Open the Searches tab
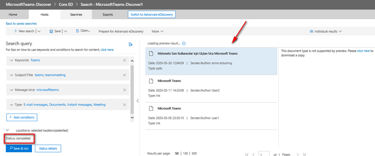The image size is (375, 156). 76,15
